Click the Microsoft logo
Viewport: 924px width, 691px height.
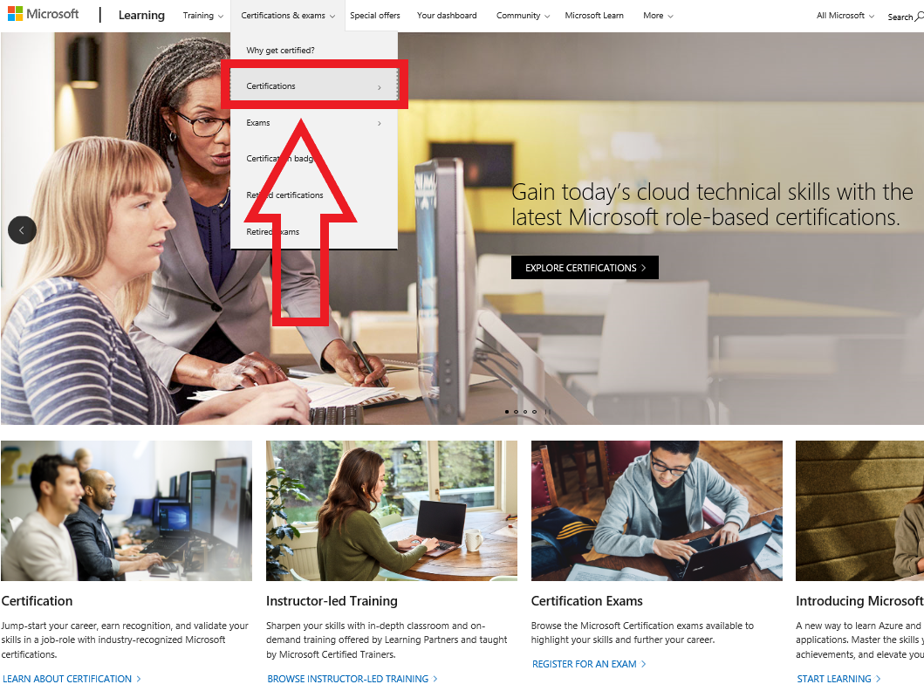[43, 14]
